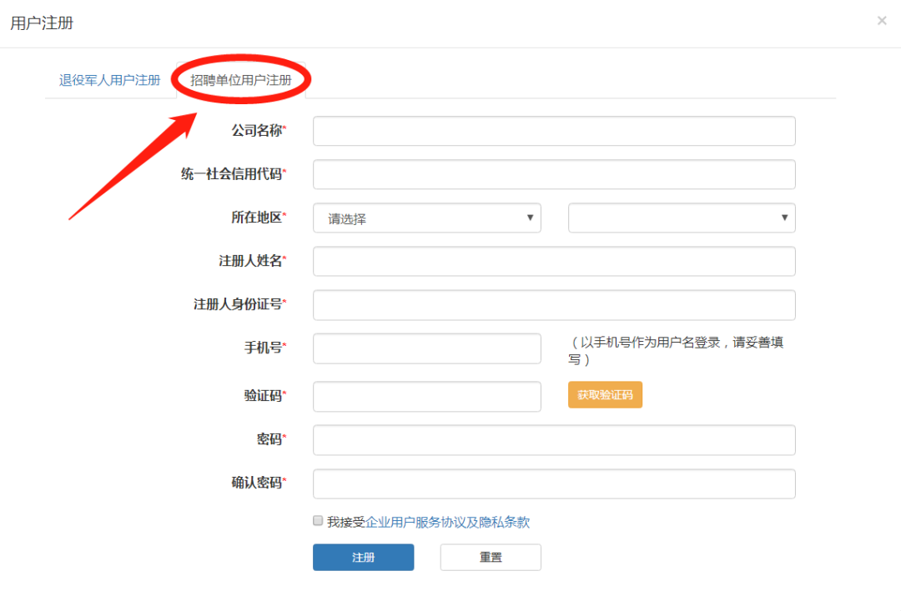Click the 重置 button to reset form
This screenshot has height=611, width=901.
[x=490, y=557]
